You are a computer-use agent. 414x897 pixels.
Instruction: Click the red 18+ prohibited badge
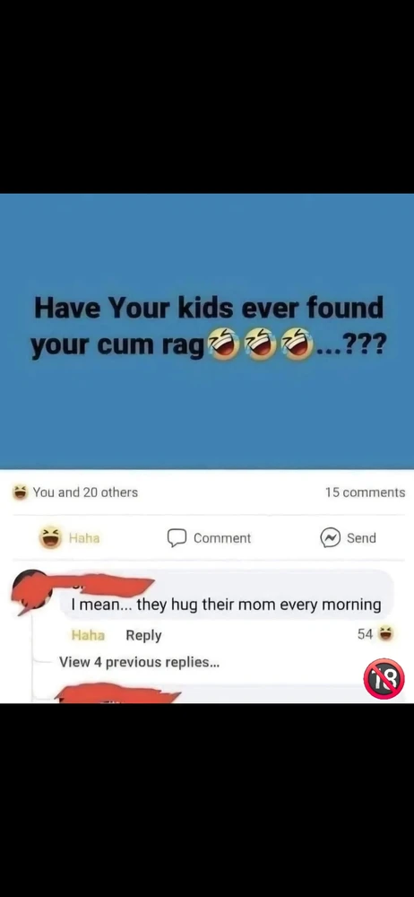point(384,678)
